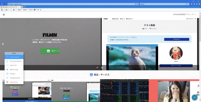Image resolution: width=201 pixels, height=102 pixels.
Task: Click the feeds icon in command bar
Action: 7,10
